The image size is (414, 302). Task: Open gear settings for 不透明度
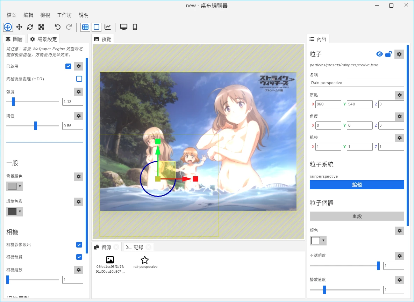pos(399,256)
